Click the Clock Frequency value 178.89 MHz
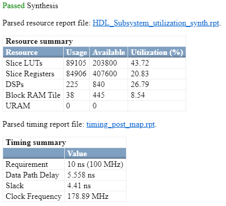226x206 pixels. pyautogui.click(x=88, y=196)
